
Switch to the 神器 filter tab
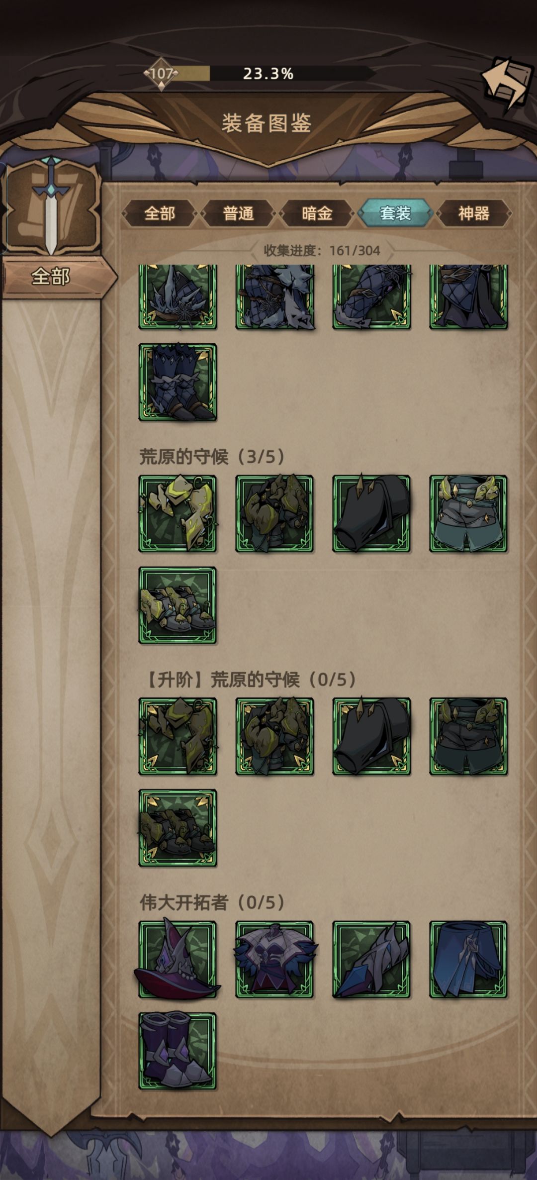474,213
